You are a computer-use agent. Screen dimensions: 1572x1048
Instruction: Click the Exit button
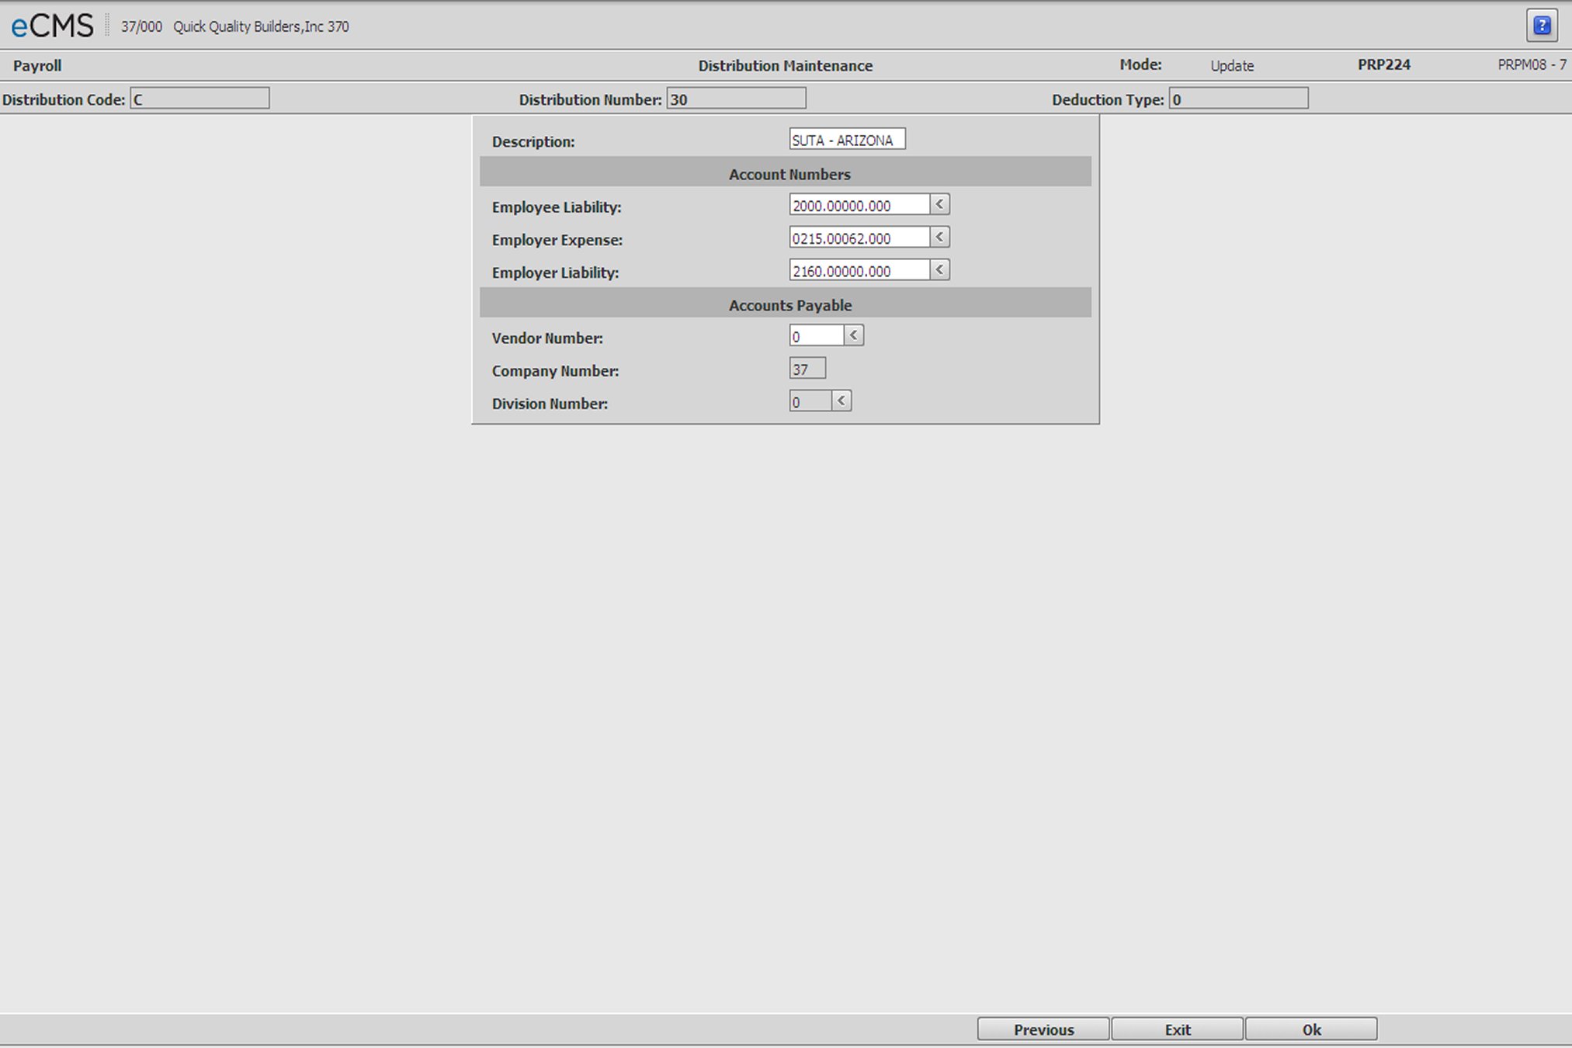click(x=1177, y=1029)
